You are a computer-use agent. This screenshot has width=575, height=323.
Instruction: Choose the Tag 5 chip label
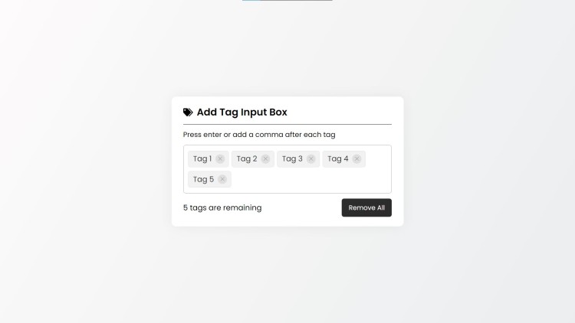coord(203,180)
